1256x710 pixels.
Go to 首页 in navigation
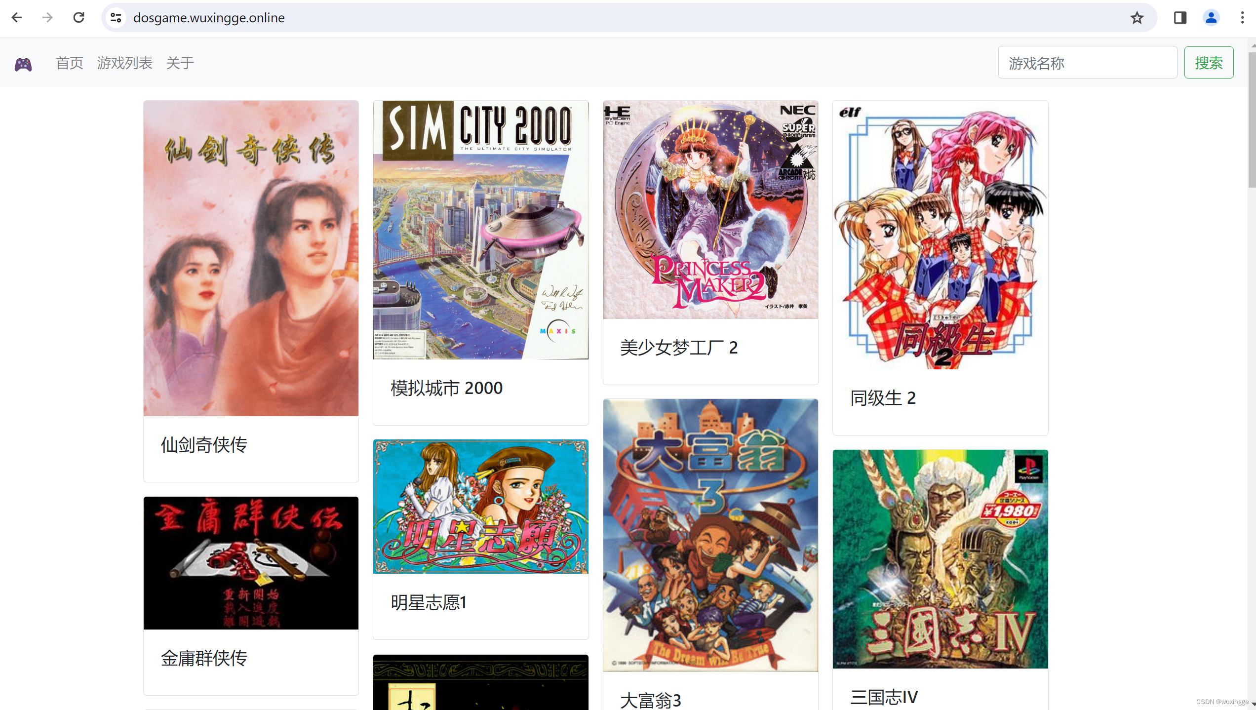click(70, 63)
